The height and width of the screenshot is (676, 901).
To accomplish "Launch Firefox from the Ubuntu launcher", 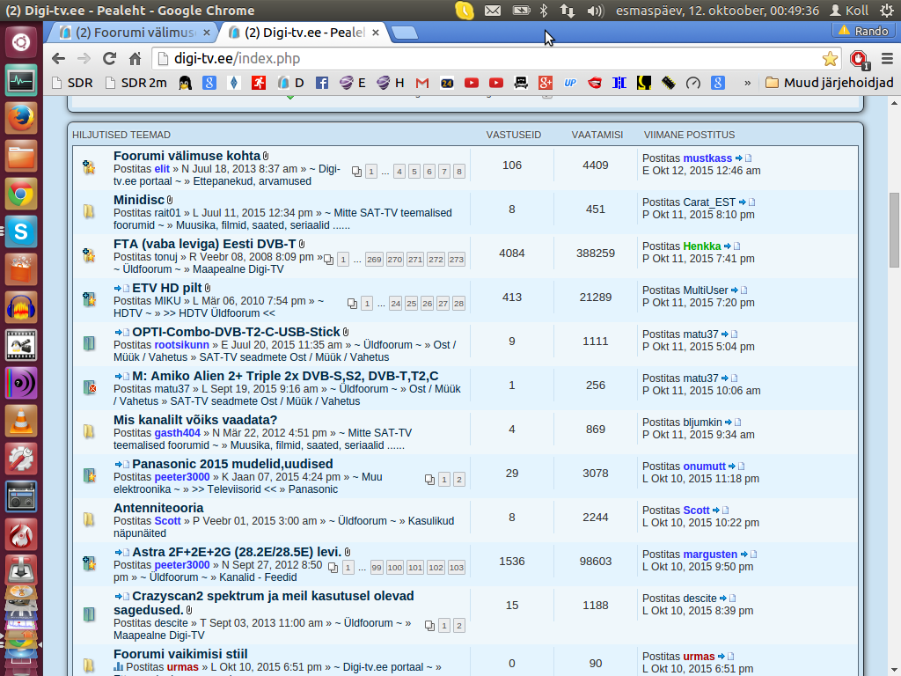I will (x=21, y=118).
